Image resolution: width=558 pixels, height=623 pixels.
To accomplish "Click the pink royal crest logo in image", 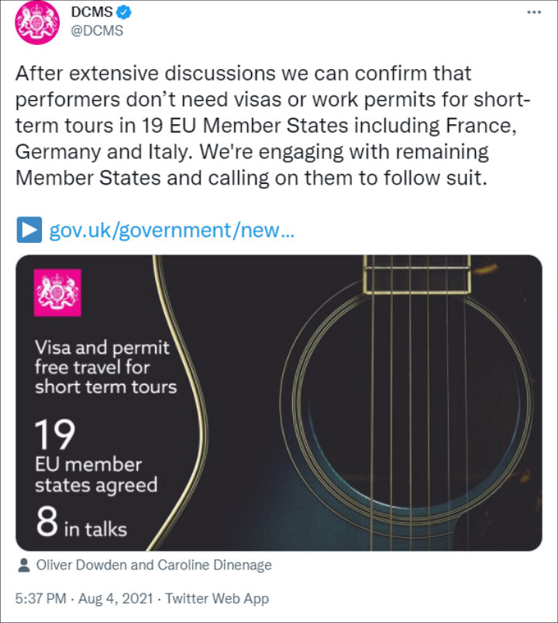I will click(57, 292).
